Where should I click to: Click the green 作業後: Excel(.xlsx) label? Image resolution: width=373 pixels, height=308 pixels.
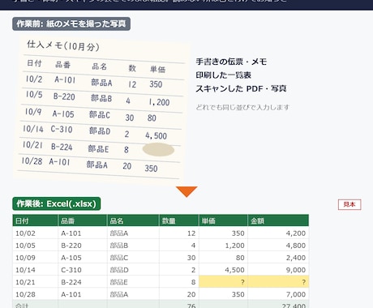pyautogui.click(x=57, y=203)
